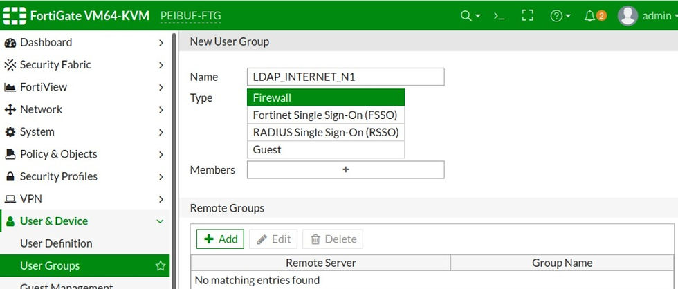This screenshot has height=289, width=678.
Task: Expand the Security Fabric chevron
Action: coord(161,65)
